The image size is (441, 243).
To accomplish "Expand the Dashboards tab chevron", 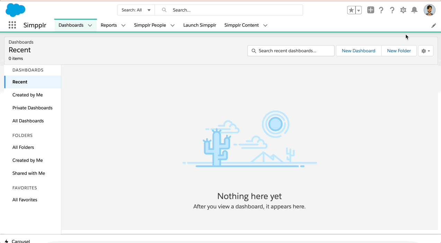I will coord(90,25).
